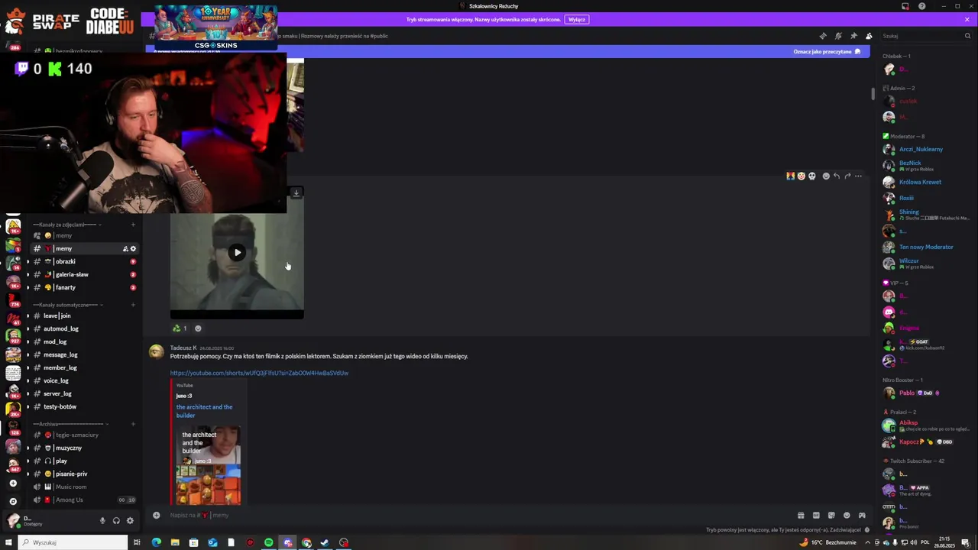Viewport: 978px width, 550px height.
Task: Click the Szukaj search field
Action: click(x=926, y=36)
